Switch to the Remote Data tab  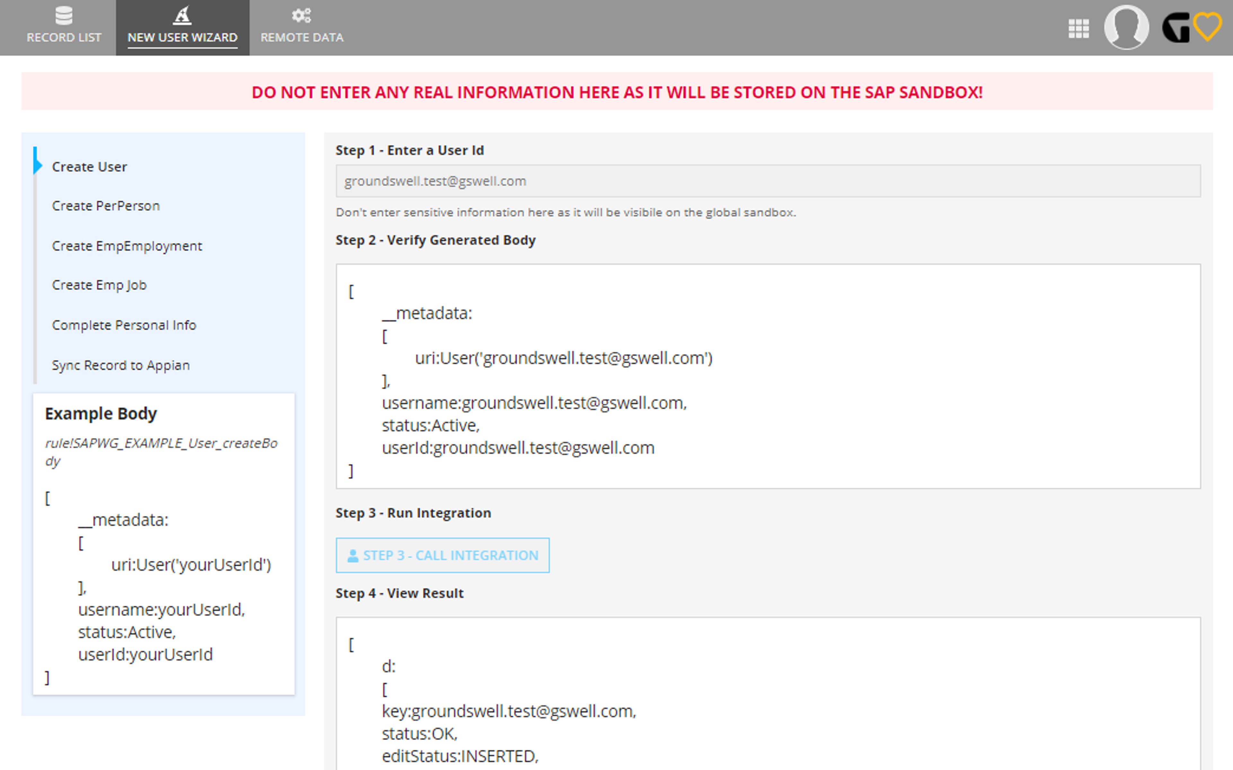302,28
